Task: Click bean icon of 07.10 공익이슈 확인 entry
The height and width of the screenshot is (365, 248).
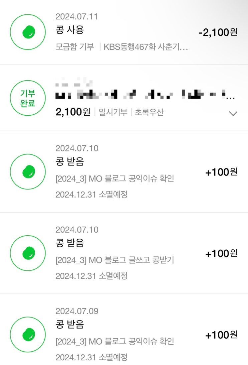Action: point(27,172)
